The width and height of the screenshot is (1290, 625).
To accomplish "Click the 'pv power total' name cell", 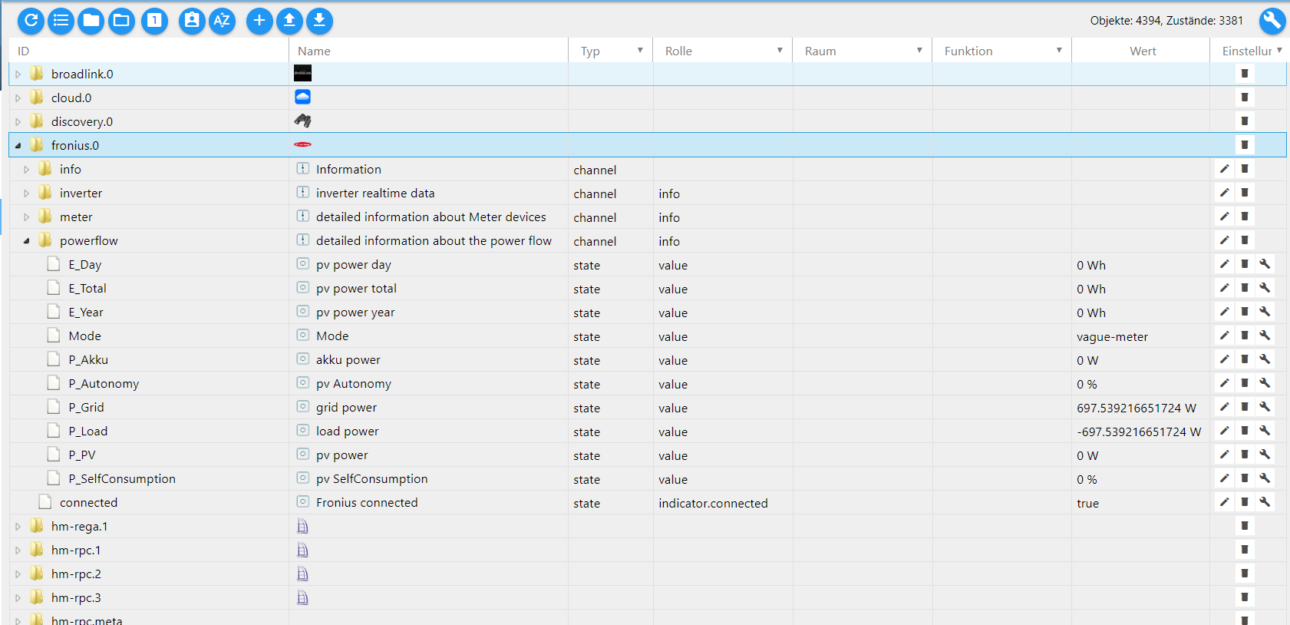I will [428, 288].
